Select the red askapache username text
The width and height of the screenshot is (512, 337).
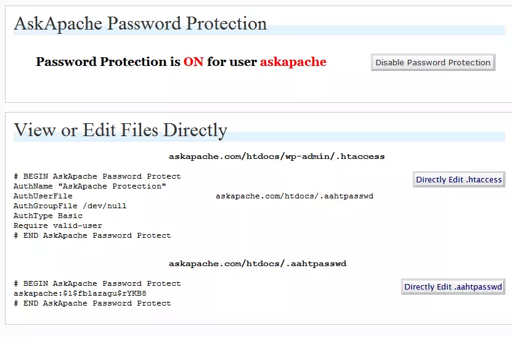293,62
